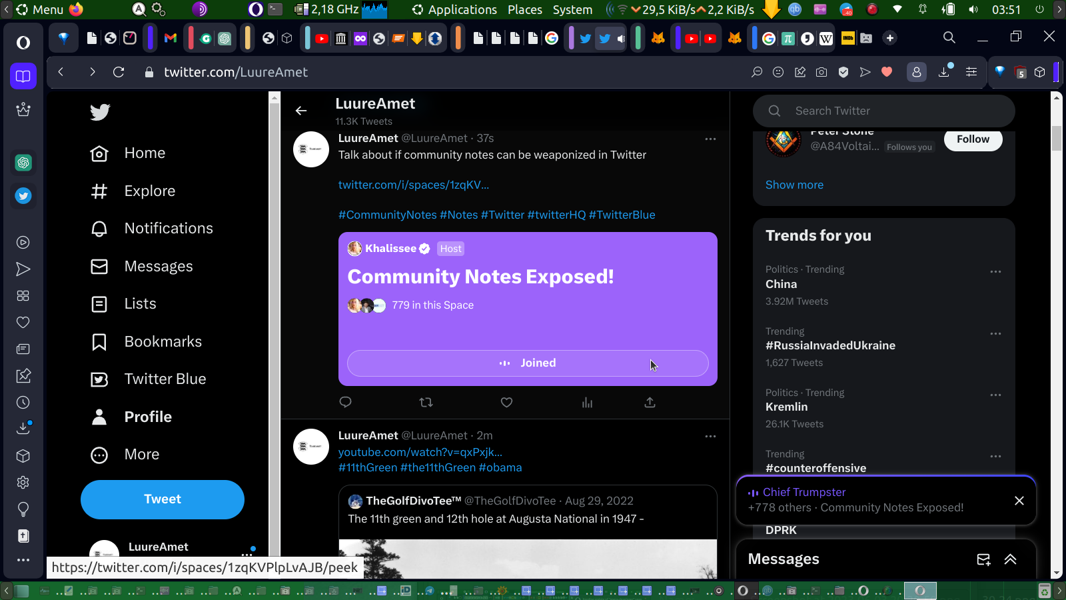This screenshot has width=1066, height=600.
Task: Expand the More navigation menu
Action: (x=125, y=455)
